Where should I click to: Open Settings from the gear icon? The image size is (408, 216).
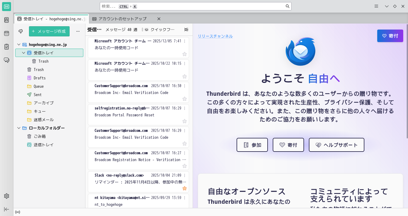click(7, 196)
